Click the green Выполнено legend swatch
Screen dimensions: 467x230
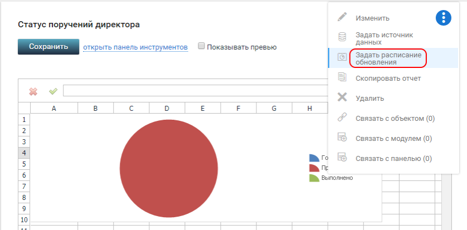[x=314, y=178]
